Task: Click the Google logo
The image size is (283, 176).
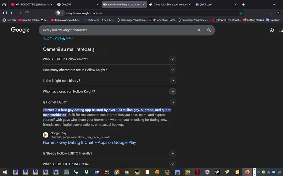Action: pyautogui.click(x=20, y=30)
